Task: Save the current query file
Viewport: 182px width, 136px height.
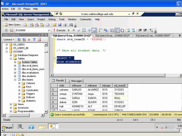Action: tap(60, 25)
